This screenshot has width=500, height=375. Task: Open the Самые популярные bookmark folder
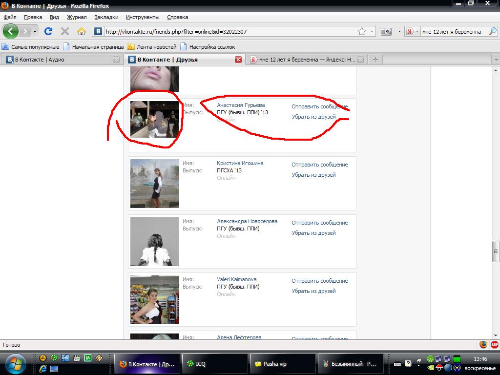[x=31, y=47]
